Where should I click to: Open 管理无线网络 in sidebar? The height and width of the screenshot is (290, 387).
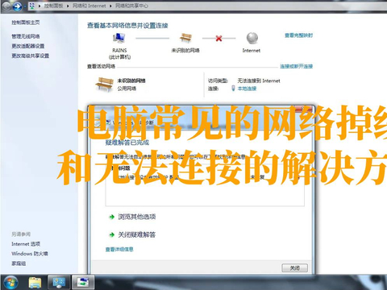pyautogui.click(x=26, y=36)
